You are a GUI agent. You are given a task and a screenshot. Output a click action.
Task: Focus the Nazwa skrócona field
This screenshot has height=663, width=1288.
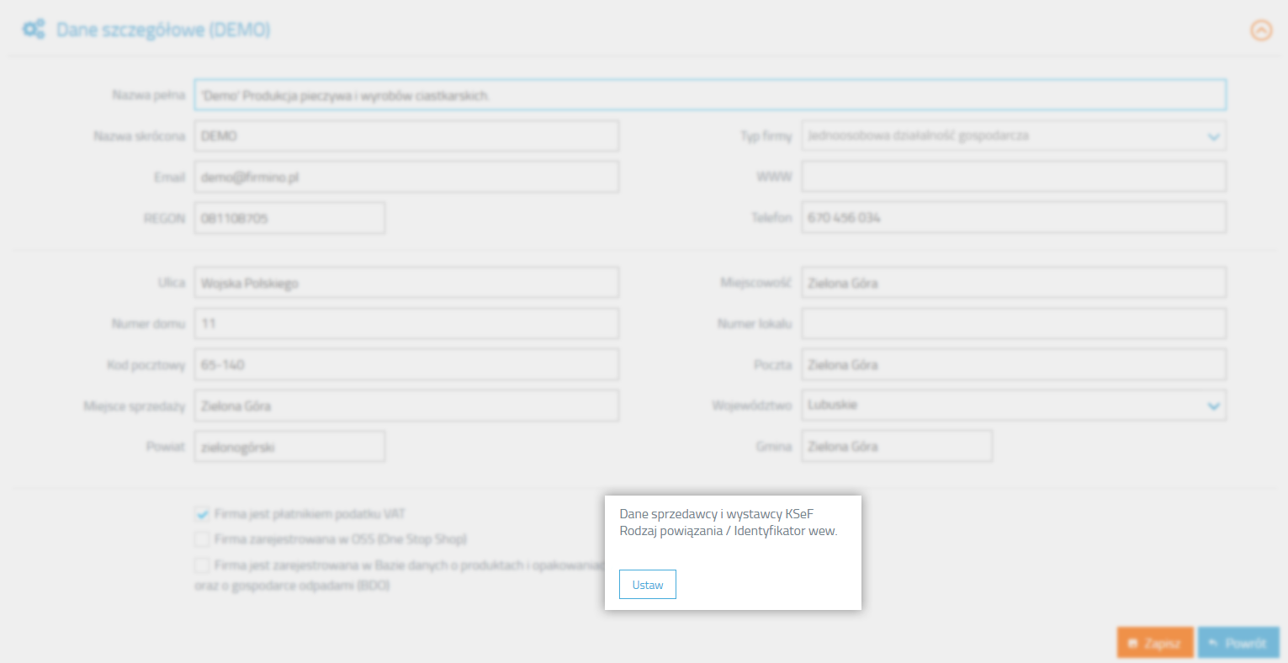pyautogui.click(x=406, y=136)
